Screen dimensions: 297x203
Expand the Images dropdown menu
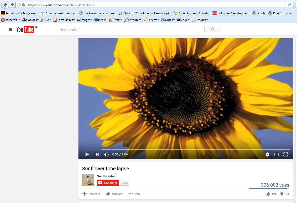(x=84, y=20)
